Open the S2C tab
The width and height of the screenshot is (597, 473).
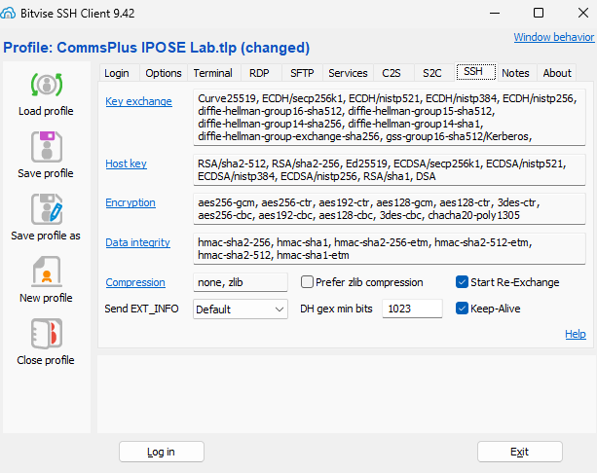[x=432, y=73]
